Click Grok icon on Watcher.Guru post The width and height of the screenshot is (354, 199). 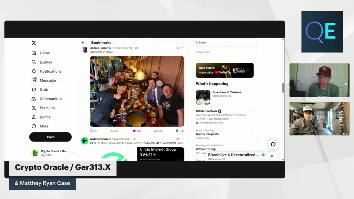pyautogui.click(x=178, y=139)
